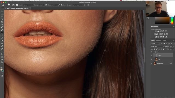Select the Move tool
The height and width of the screenshot is (98, 175).
(x=2, y=11)
